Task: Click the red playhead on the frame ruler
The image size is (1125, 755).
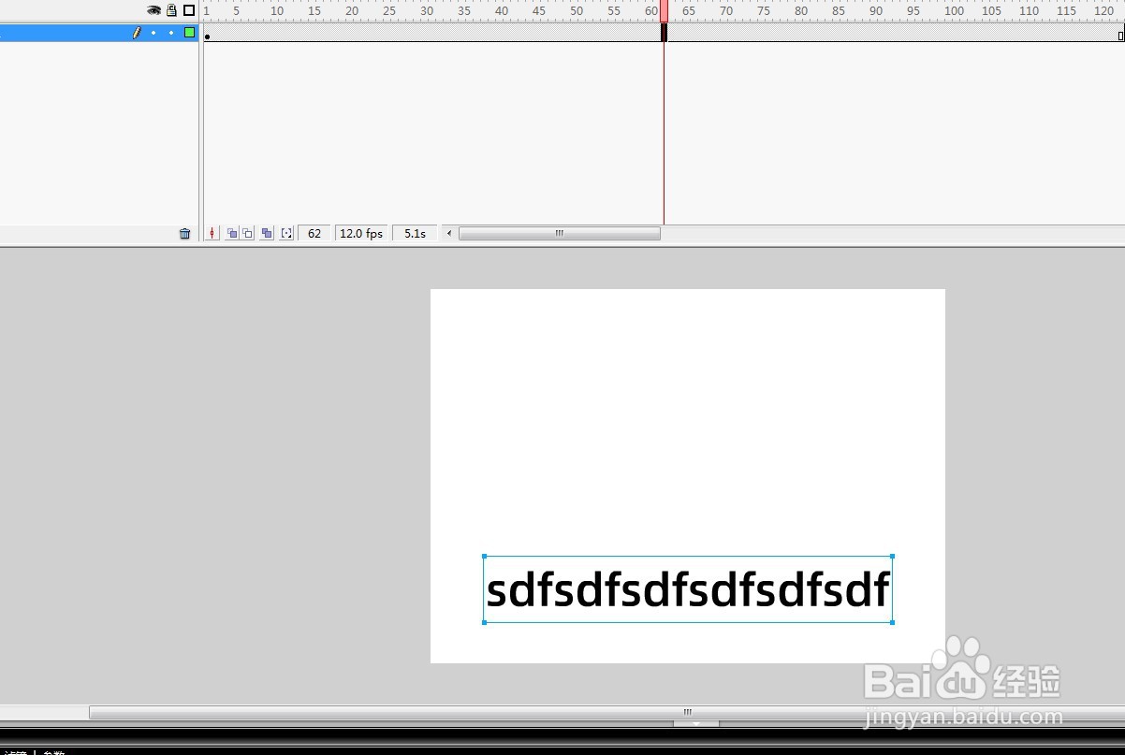Action: point(664,11)
